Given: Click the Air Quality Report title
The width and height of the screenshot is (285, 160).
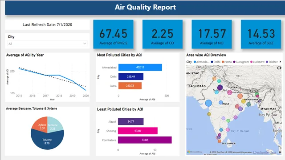Looking at the screenshot, I should click(145, 7).
